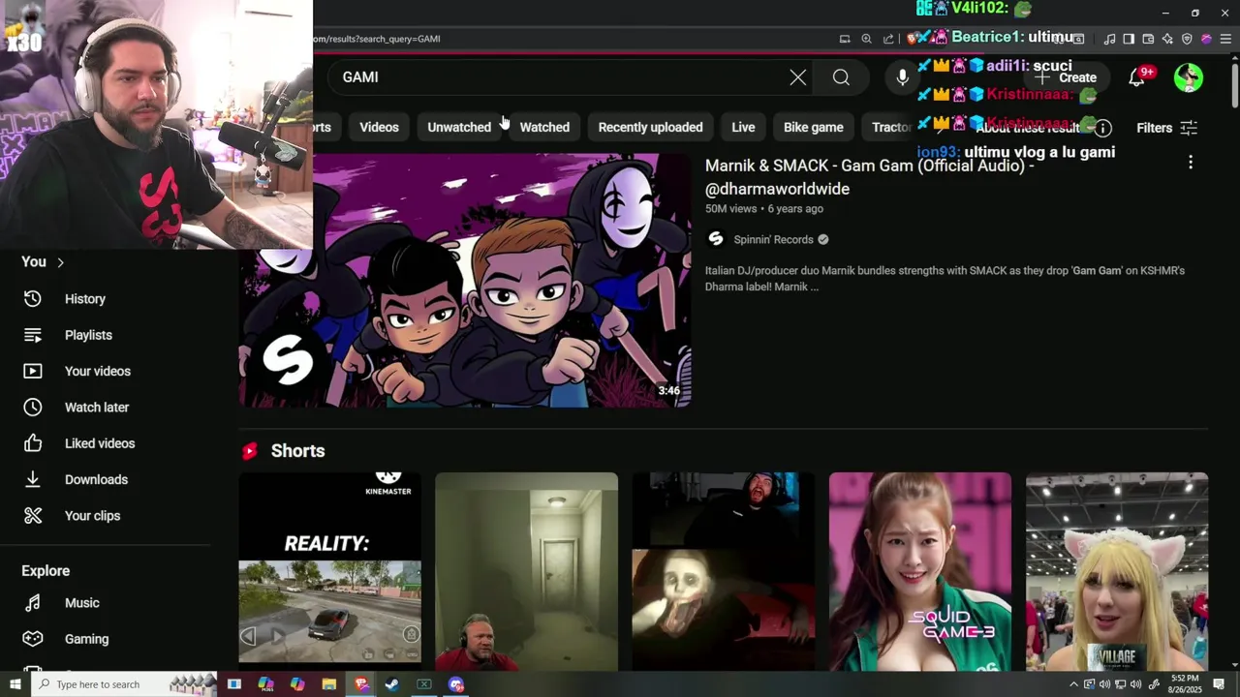Viewport: 1240px width, 697px height.
Task: Open the hallway door short
Action: click(x=526, y=571)
